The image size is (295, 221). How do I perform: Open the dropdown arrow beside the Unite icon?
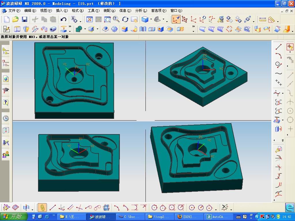[85, 29]
